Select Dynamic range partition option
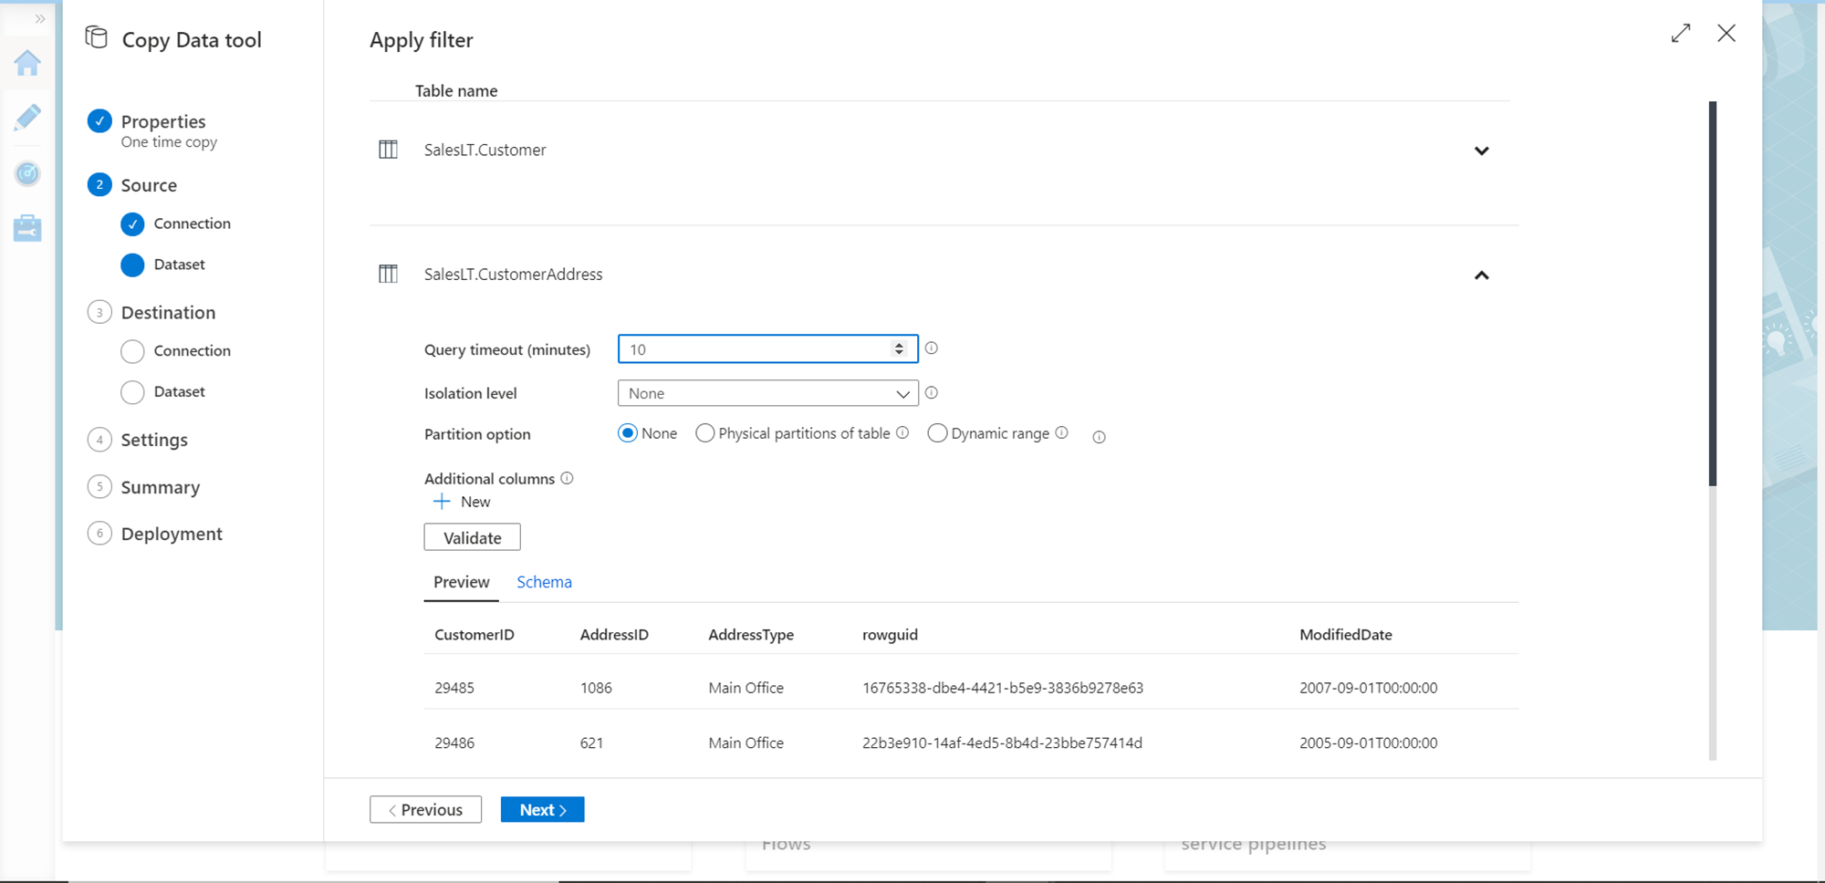The image size is (1825, 883). 937,433
